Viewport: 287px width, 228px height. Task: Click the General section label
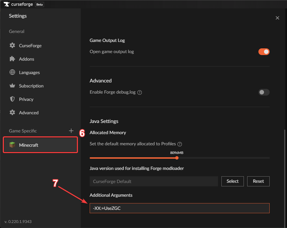pos(17,31)
